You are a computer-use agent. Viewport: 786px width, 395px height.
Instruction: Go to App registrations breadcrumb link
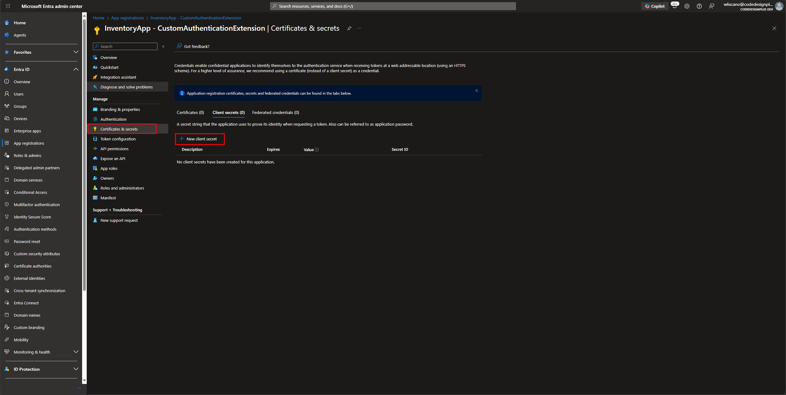click(x=127, y=18)
